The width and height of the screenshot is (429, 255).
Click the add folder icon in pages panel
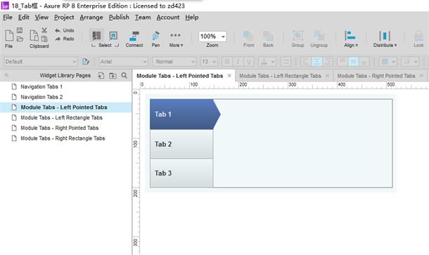click(x=113, y=76)
